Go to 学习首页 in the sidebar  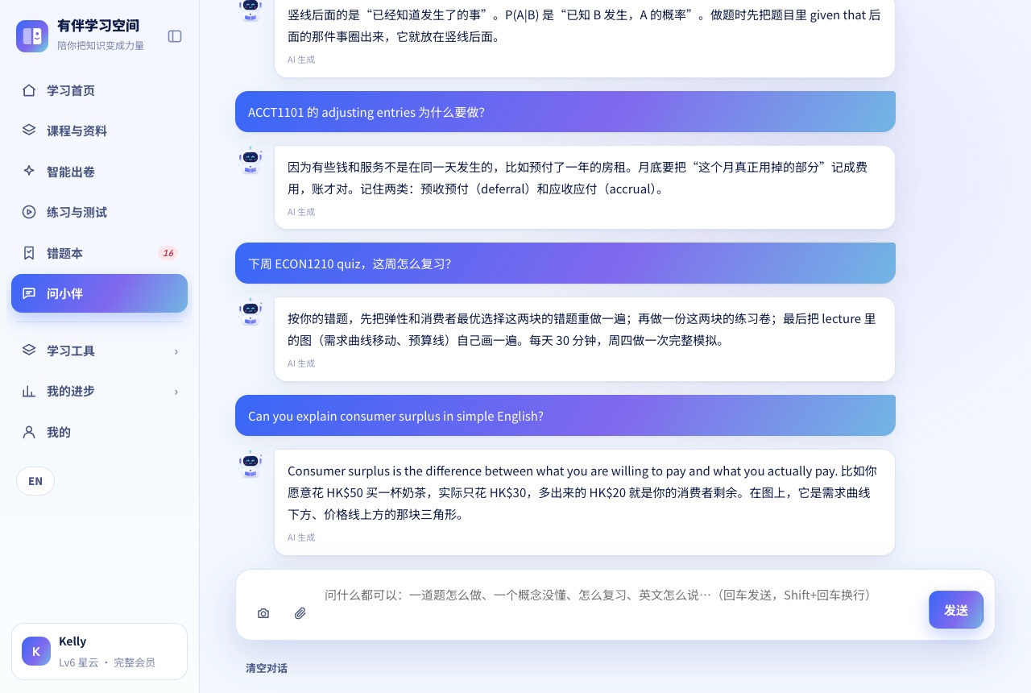(99, 90)
